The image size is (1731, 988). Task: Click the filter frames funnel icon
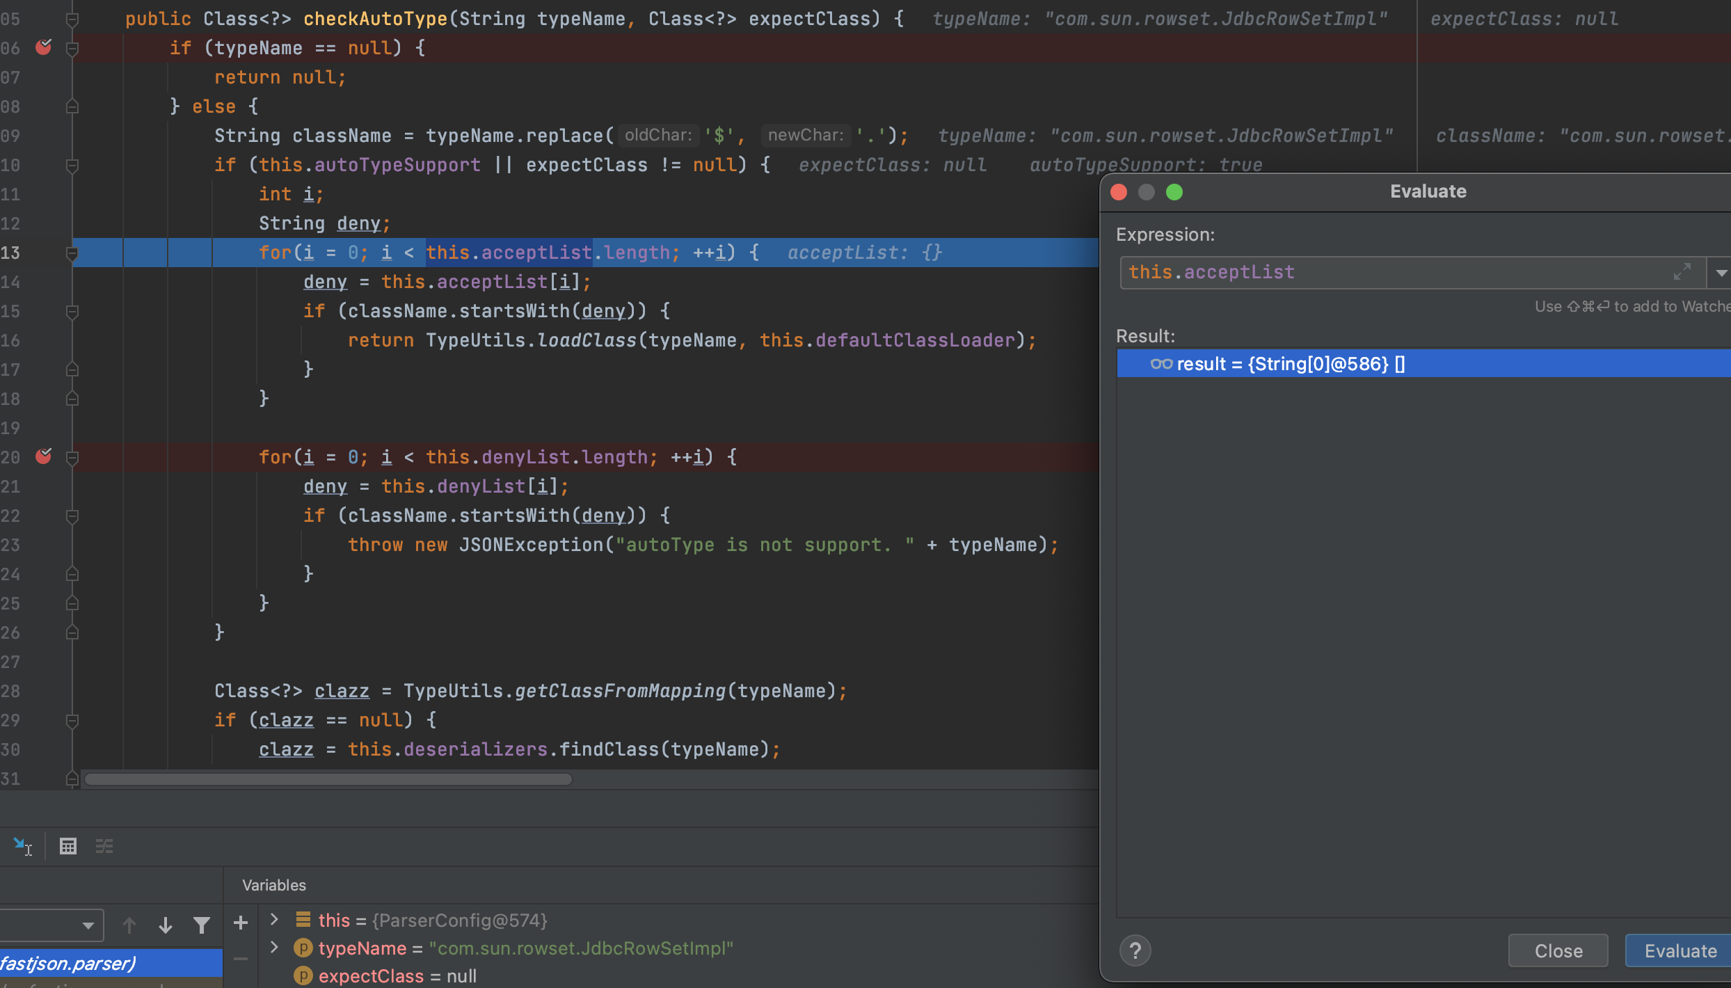[x=202, y=925]
